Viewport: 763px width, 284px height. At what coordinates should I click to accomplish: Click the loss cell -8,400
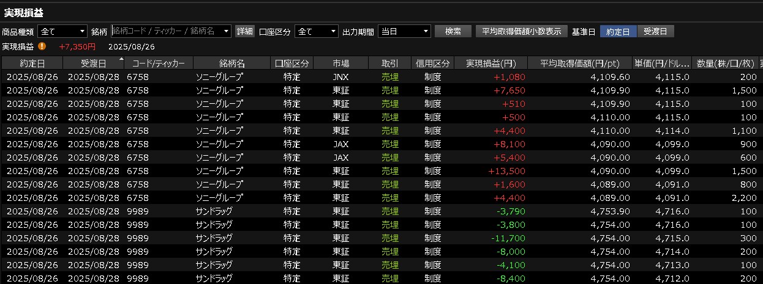click(512, 278)
